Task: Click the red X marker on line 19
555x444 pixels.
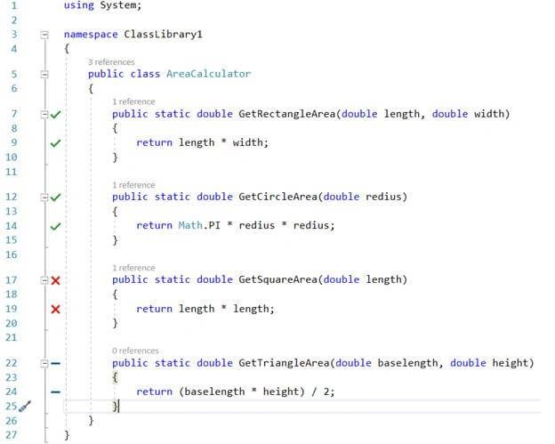Action: (55, 309)
